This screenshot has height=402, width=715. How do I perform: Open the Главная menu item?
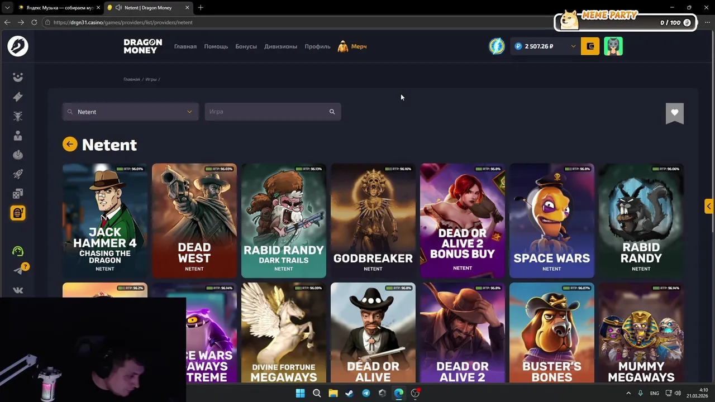coord(185,46)
